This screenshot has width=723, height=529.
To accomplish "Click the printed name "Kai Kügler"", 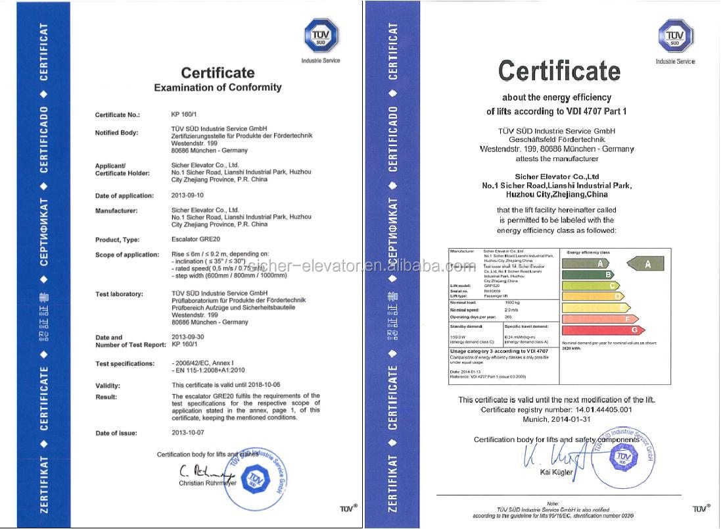I will click(x=557, y=472).
